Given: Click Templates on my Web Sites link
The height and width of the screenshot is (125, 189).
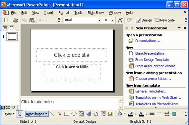Looking at the screenshot, I should click(158, 98).
